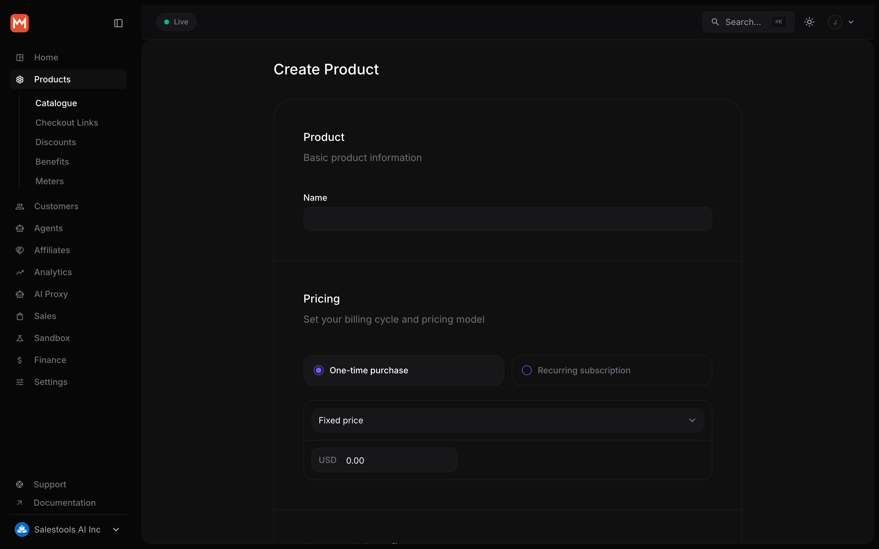Toggle light theme sun icon

pyautogui.click(x=809, y=22)
